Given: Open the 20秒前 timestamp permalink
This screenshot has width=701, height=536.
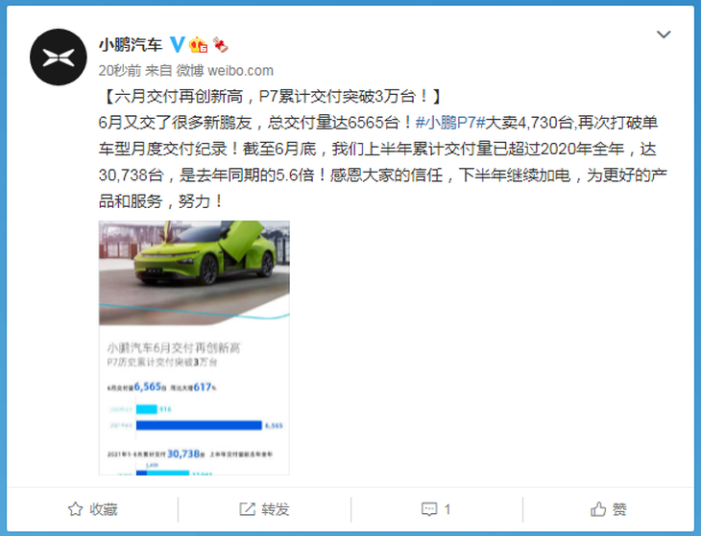Looking at the screenshot, I should tap(119, 71).
